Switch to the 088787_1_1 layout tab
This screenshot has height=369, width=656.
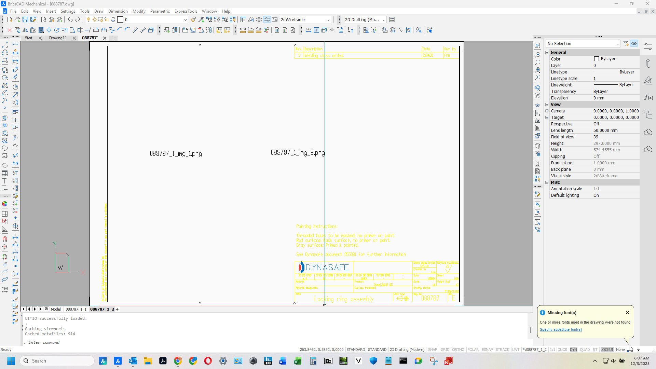coord(76,309)
